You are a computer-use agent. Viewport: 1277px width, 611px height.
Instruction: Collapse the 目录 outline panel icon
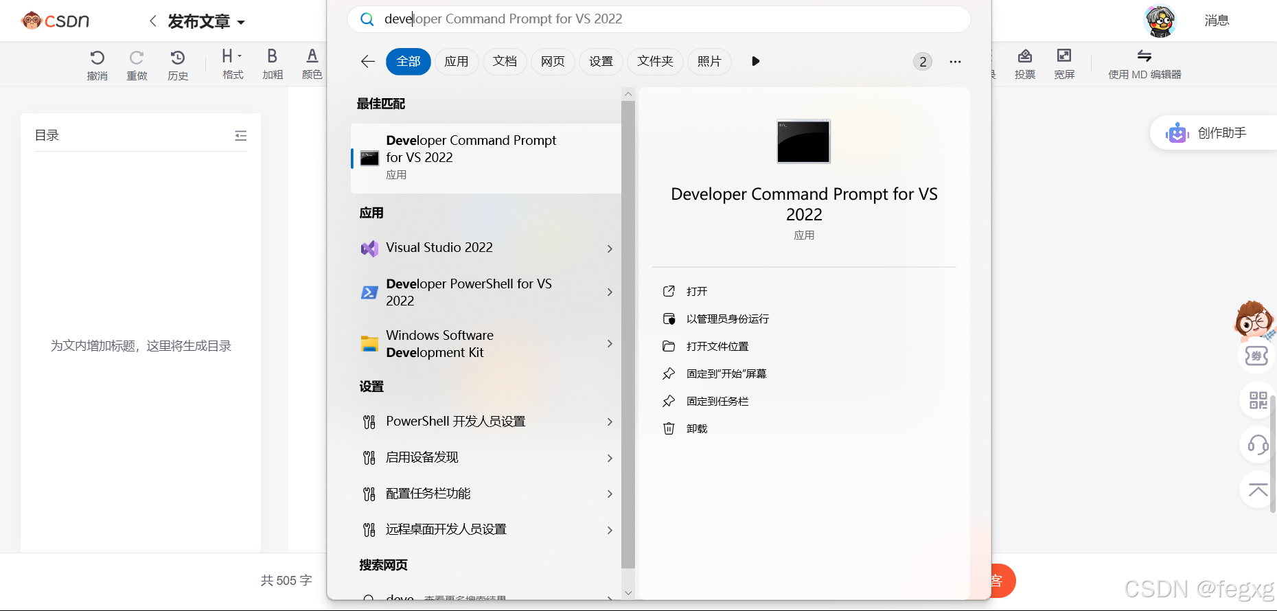[241, 136]
